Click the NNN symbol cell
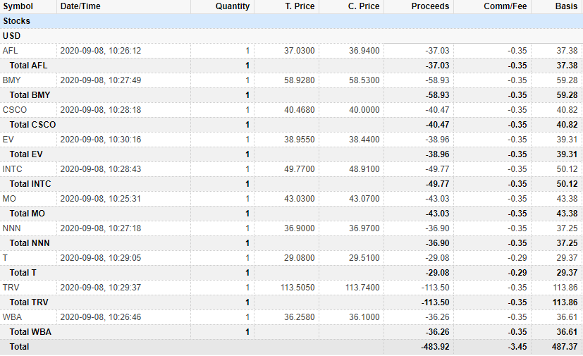 click(11, 228)
